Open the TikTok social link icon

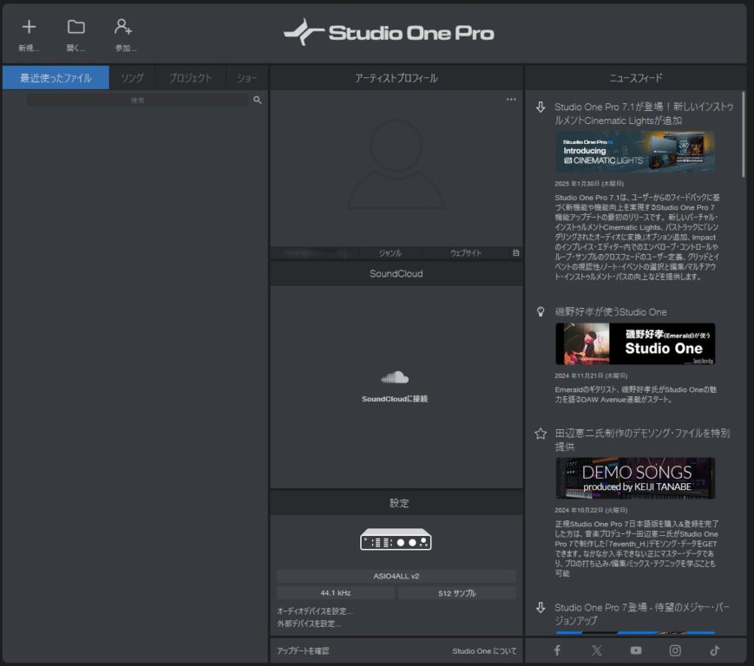pos(714,650)
